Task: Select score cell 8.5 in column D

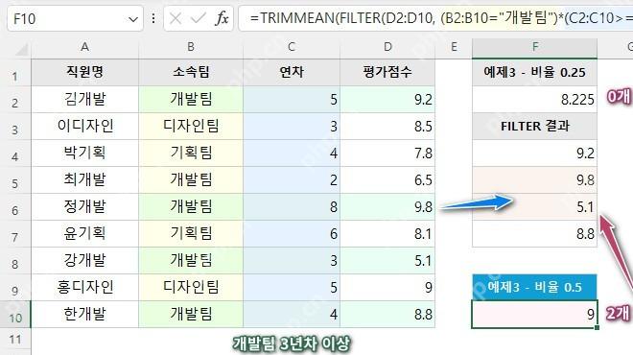Action: tap(387, 126)
